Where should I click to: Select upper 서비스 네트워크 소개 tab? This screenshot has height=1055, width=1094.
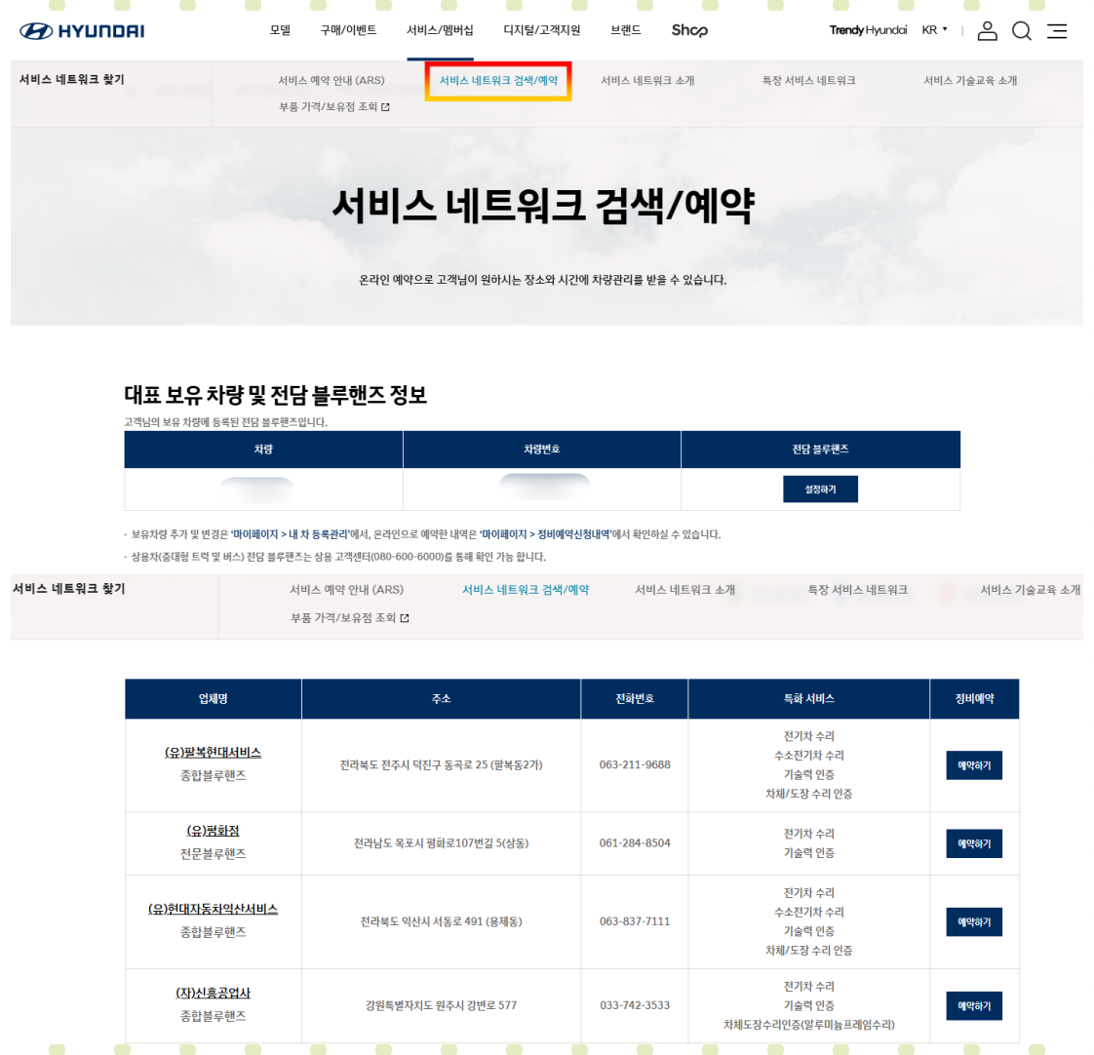tap(647, 80)
